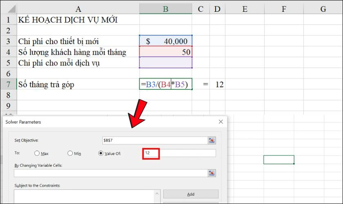The image size is (343, 204).
Task: Click cell 'Chi phí cho mỗi dịch vụ'
Action: point(78,62)
